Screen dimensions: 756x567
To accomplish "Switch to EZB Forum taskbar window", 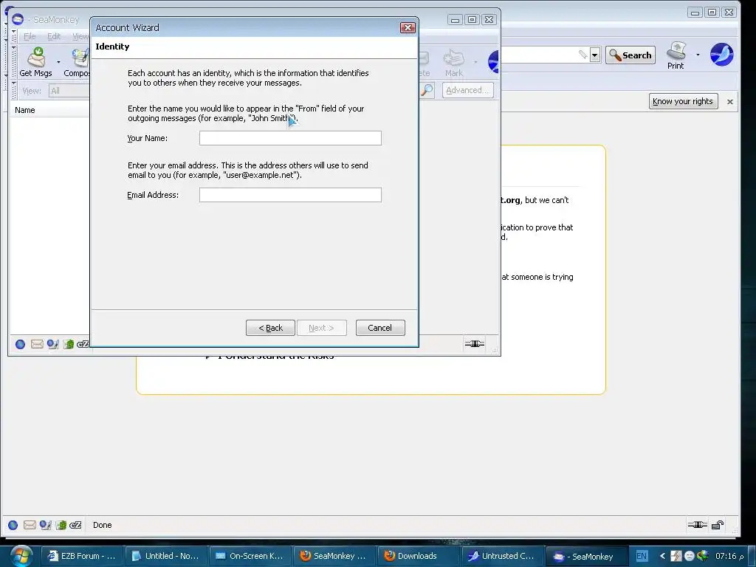I will [x=83, y=556].
